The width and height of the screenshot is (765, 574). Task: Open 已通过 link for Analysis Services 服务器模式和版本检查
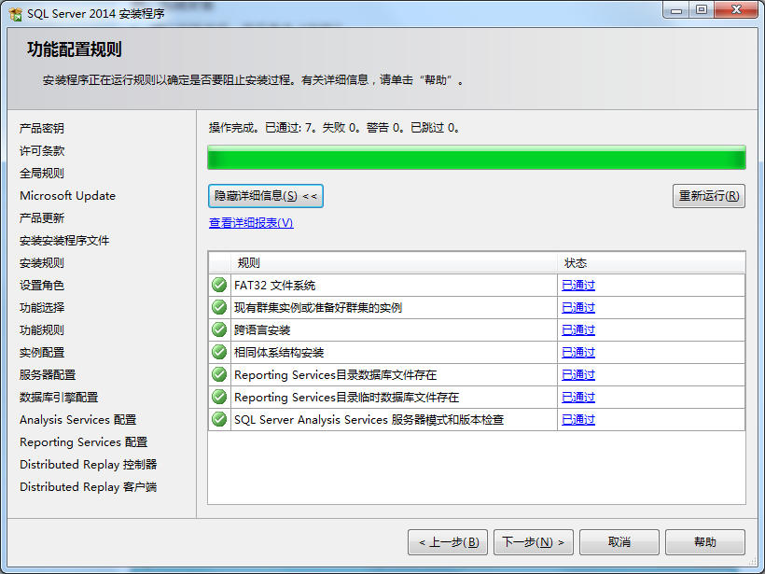coord(578,420)
